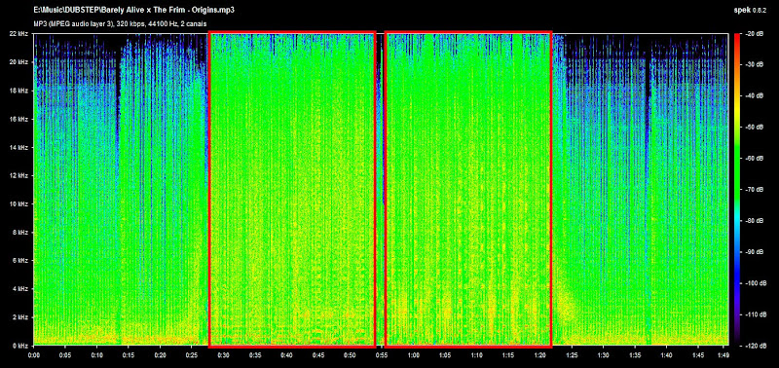Click the '0:50' time axis label

[350, 355]
